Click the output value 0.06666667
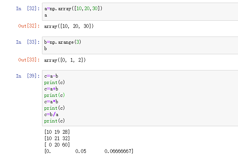238x159 pixels. [x=119, y=151]
